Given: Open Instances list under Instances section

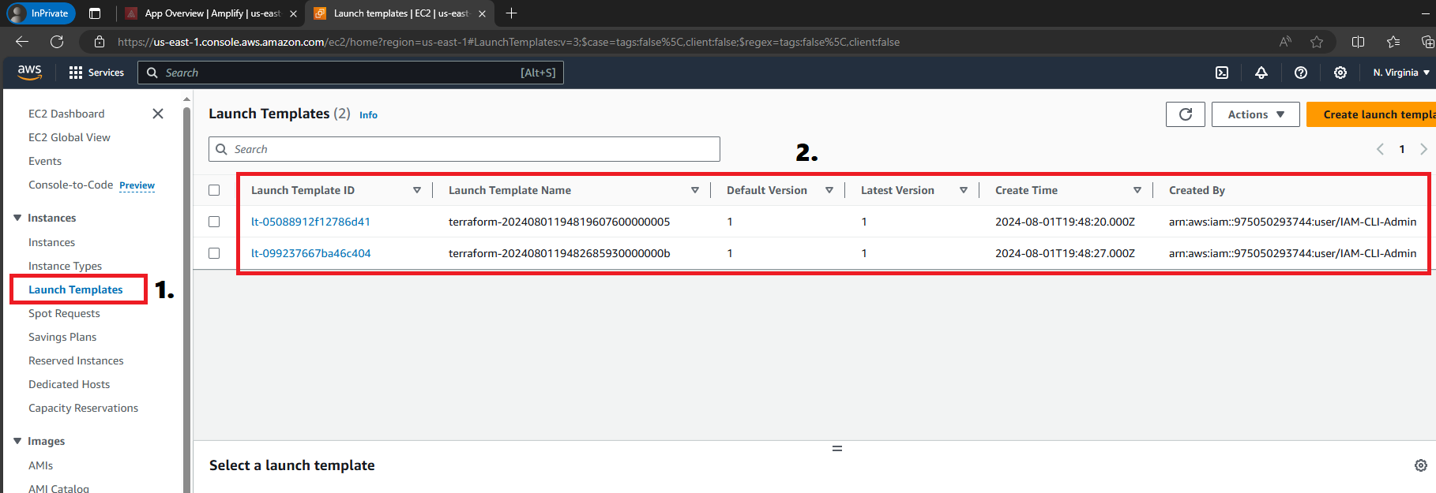Looking at the screenshot, I should 51,242.
